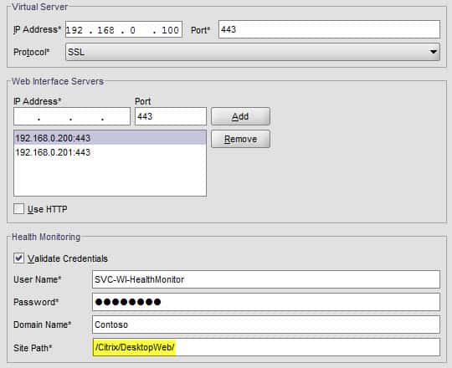
Task: Click the User Name field
Action: [266, 279]
